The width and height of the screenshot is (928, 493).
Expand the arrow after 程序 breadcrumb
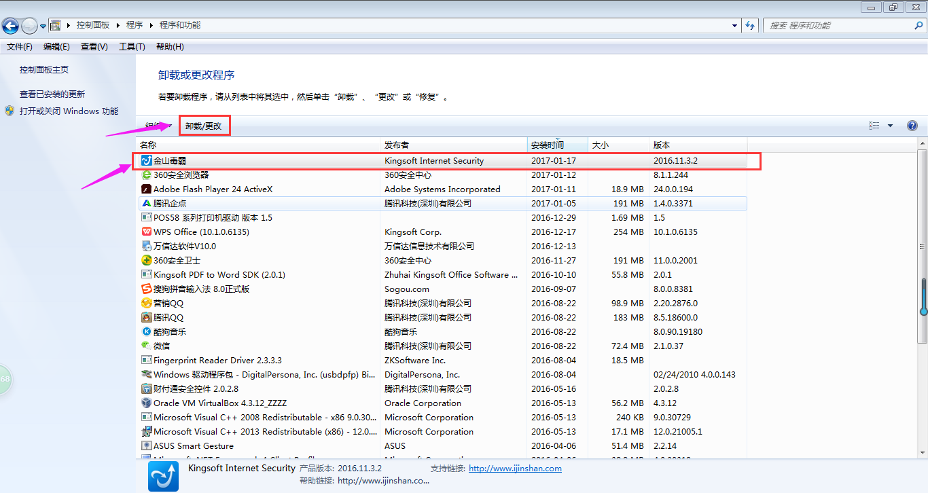coord(151,25)
